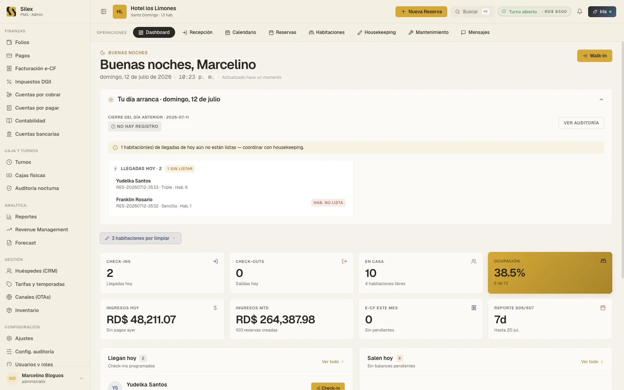The width and height of the screenshot is (624, 390).
Task: Click VER AUDITORÍA button
Action: pyautogui.click(x=581, y=123)
